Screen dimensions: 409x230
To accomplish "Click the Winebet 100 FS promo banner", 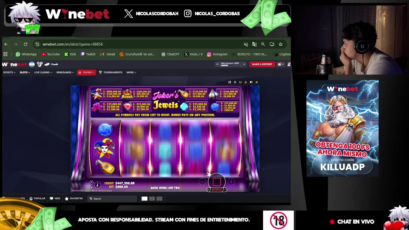I will point(342,128).
